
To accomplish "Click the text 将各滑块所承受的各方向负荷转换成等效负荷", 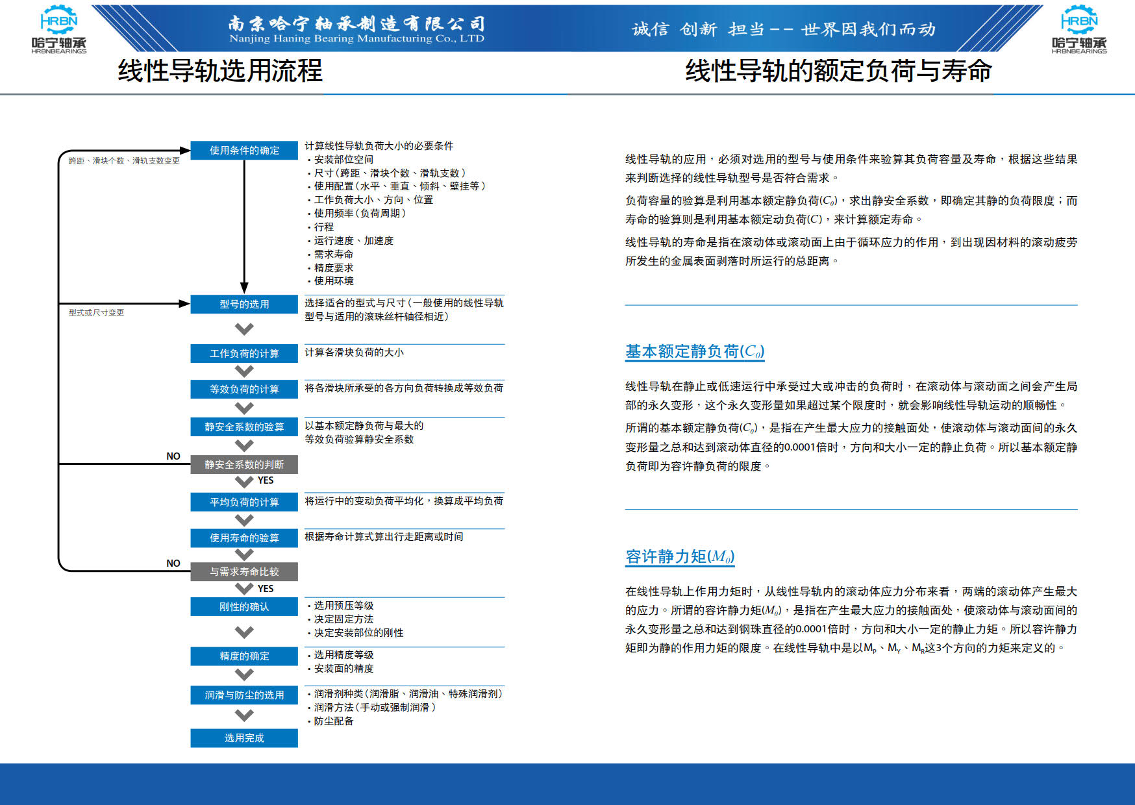I will (x=404, y=388).
